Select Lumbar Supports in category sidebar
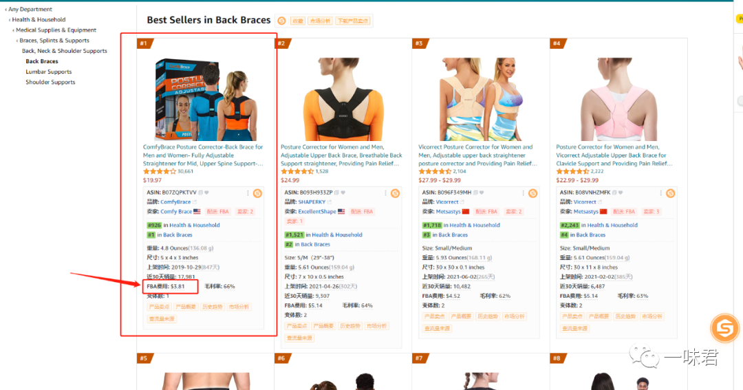 click(48, 72)
